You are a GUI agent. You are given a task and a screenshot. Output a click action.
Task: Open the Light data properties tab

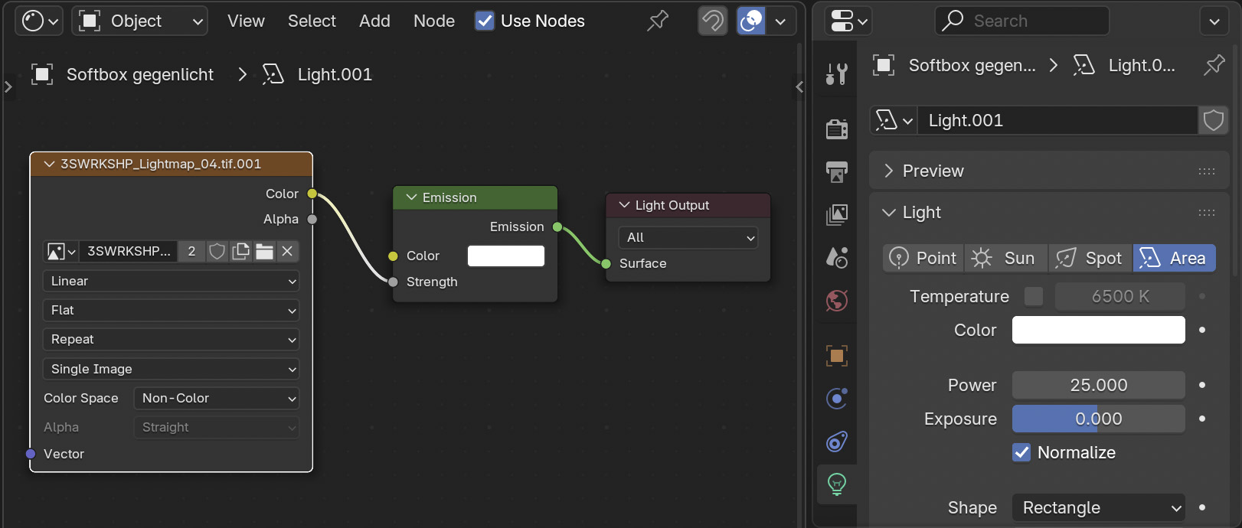point(837,484)
